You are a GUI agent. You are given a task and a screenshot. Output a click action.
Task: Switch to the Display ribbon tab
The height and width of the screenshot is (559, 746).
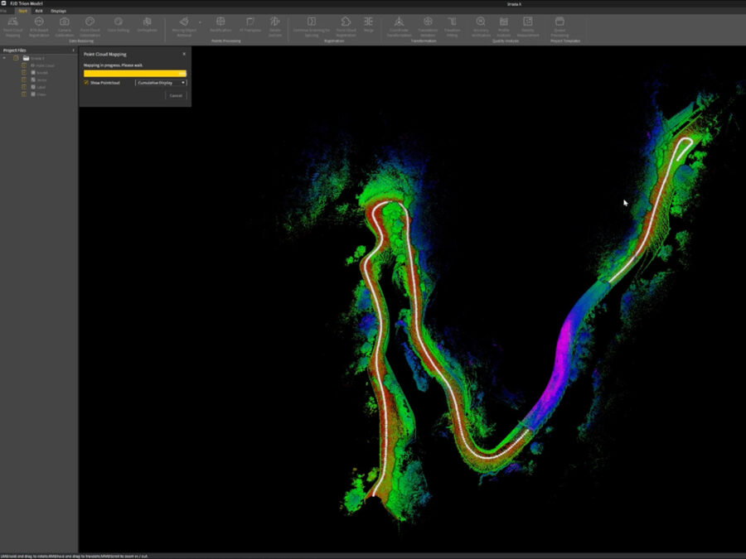59,11
